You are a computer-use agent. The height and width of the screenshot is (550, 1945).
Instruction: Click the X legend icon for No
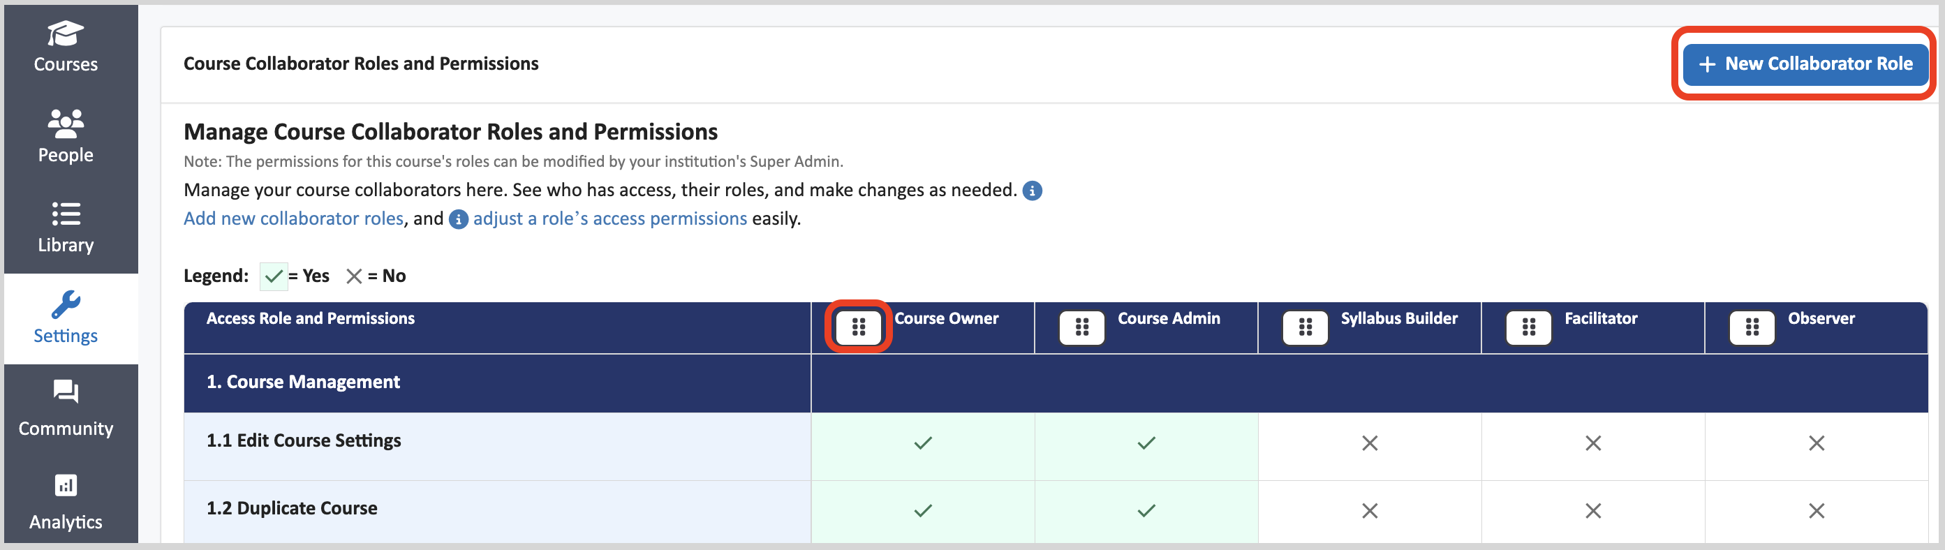point(353,276)
